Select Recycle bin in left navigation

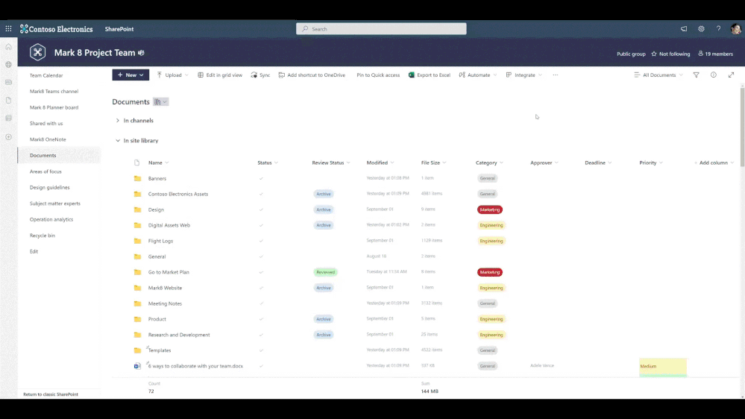tap(43, 235)
